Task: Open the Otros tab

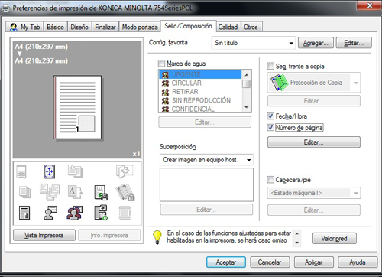Action: tap(251, 27)
